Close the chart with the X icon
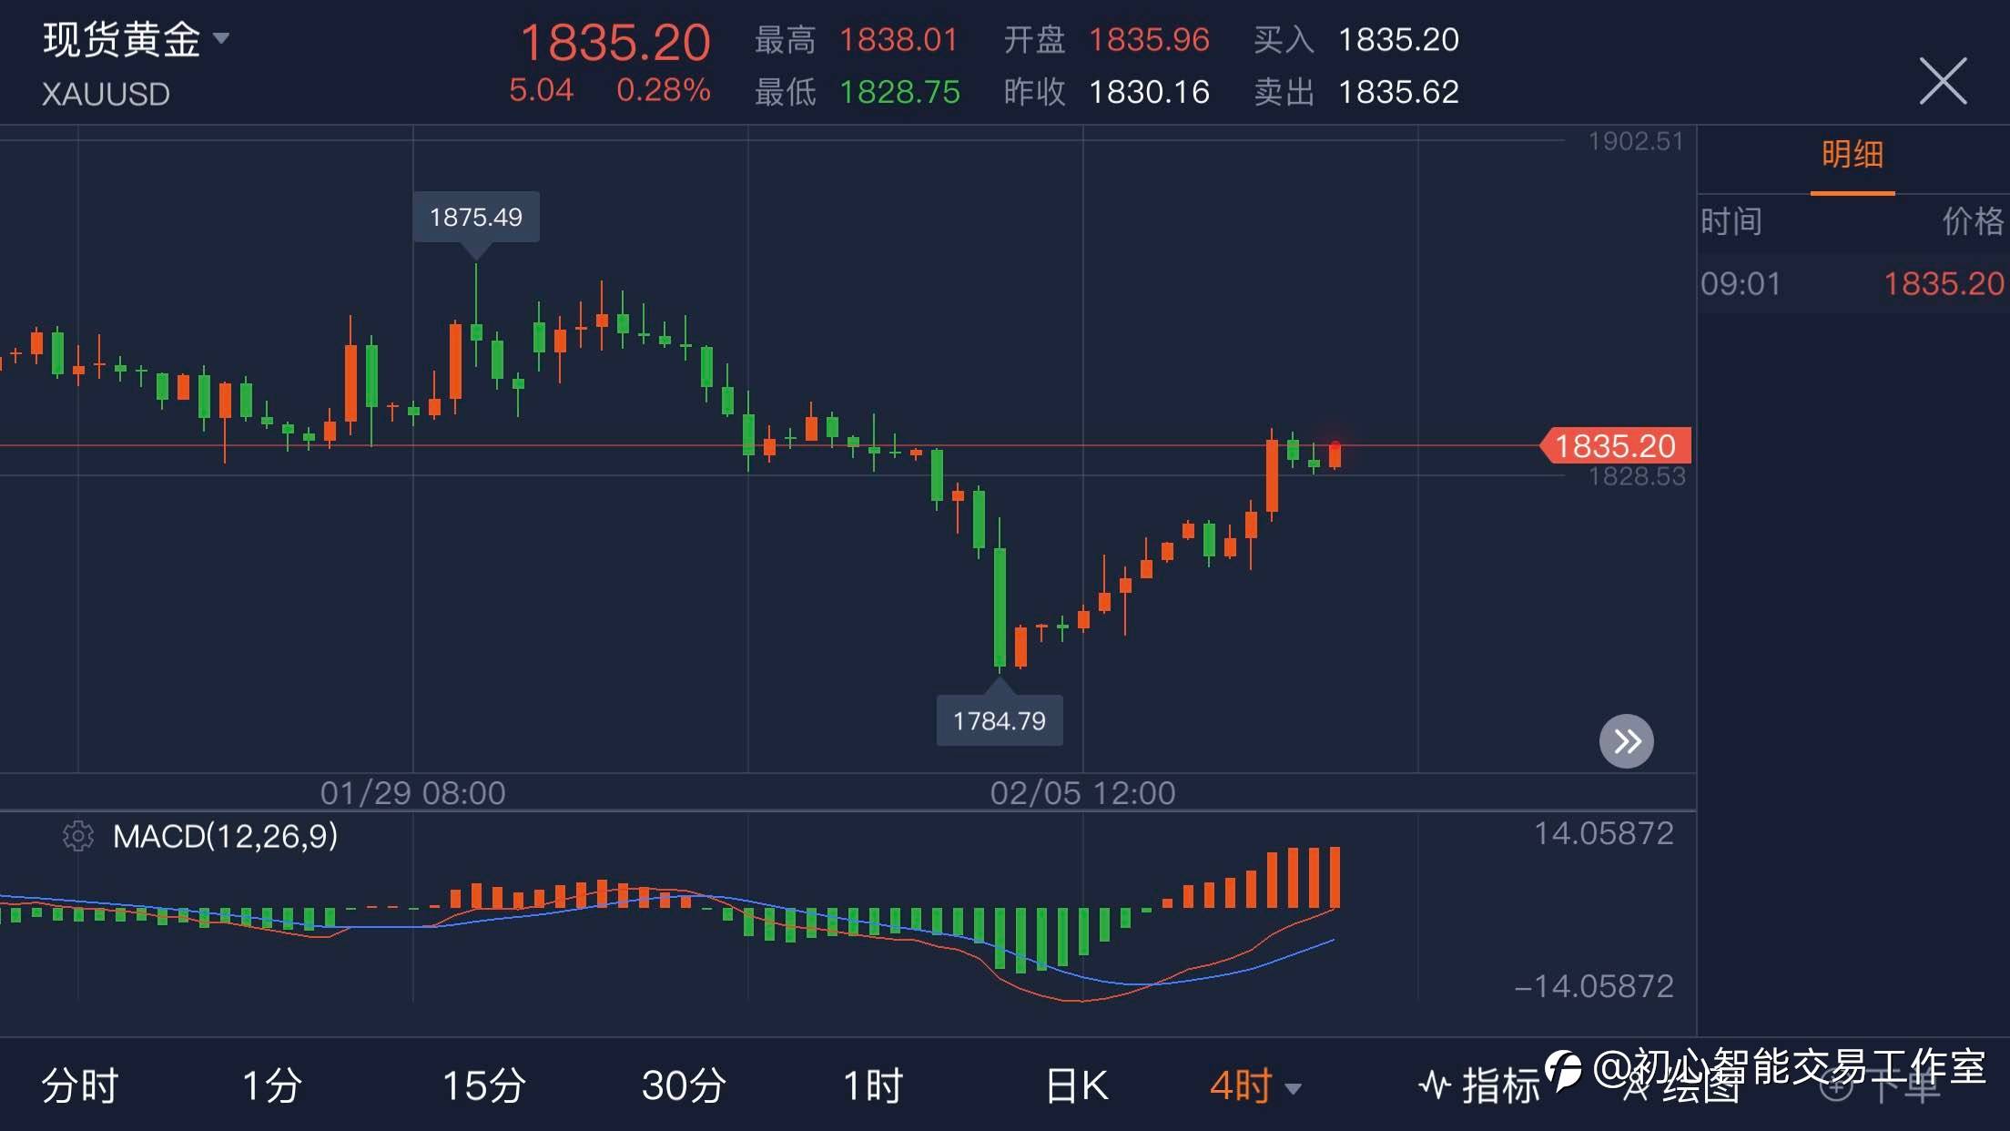Viewport: 2010px width, 1131px height. pyautogui.click(x=1943, y=81)
